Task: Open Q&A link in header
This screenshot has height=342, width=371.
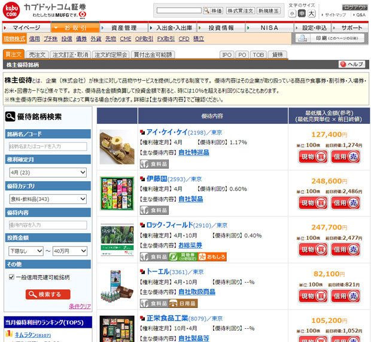Action: pos(361,15)
